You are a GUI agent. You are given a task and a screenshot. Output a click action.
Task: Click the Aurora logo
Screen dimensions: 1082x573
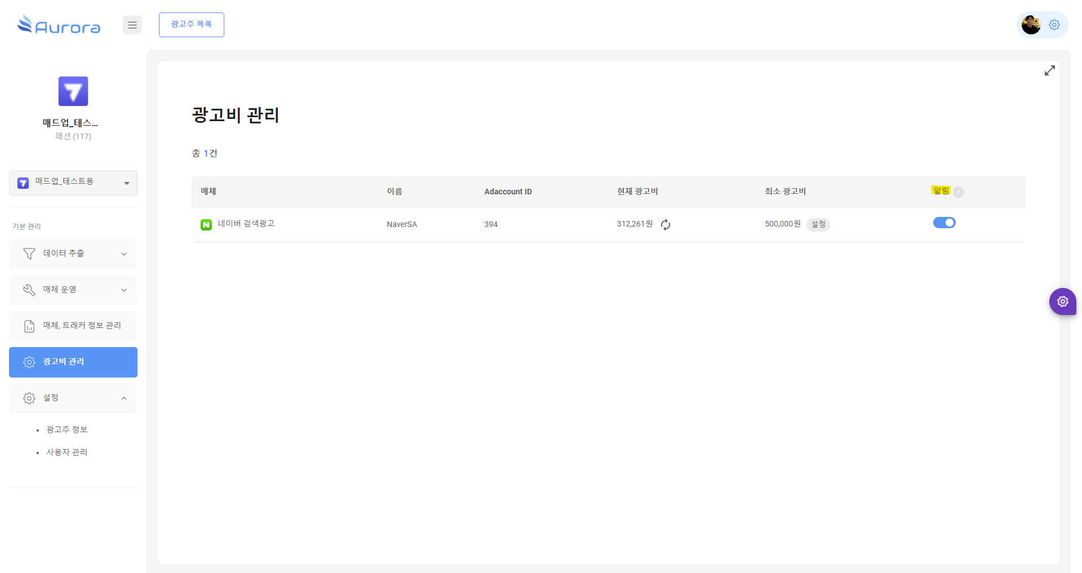[59, 25]
